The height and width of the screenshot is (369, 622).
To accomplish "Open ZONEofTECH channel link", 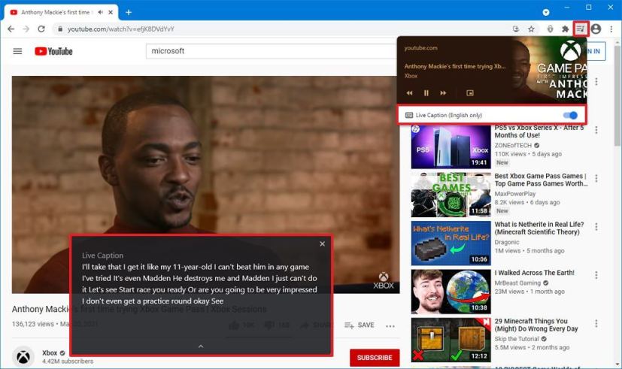I will coord(513,146).
